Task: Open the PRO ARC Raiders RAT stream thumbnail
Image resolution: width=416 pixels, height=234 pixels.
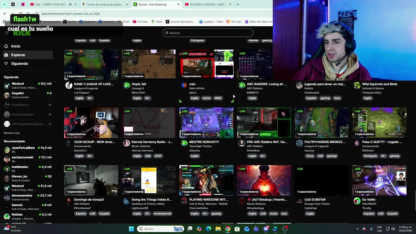Action: (264, 123)
